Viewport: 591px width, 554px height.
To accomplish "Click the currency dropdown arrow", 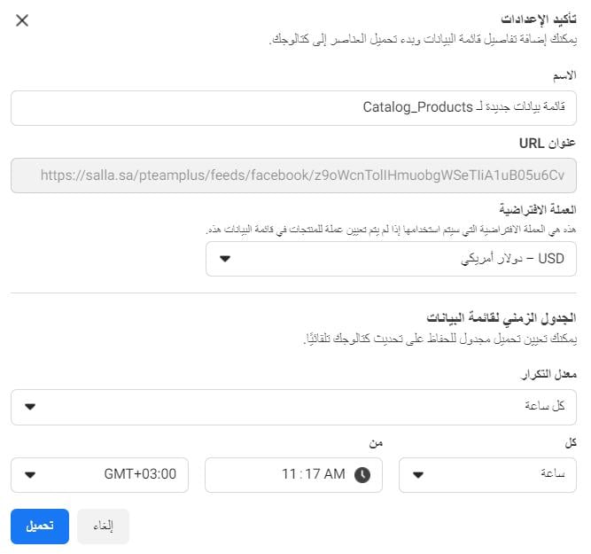I will [x=225, y=259].
